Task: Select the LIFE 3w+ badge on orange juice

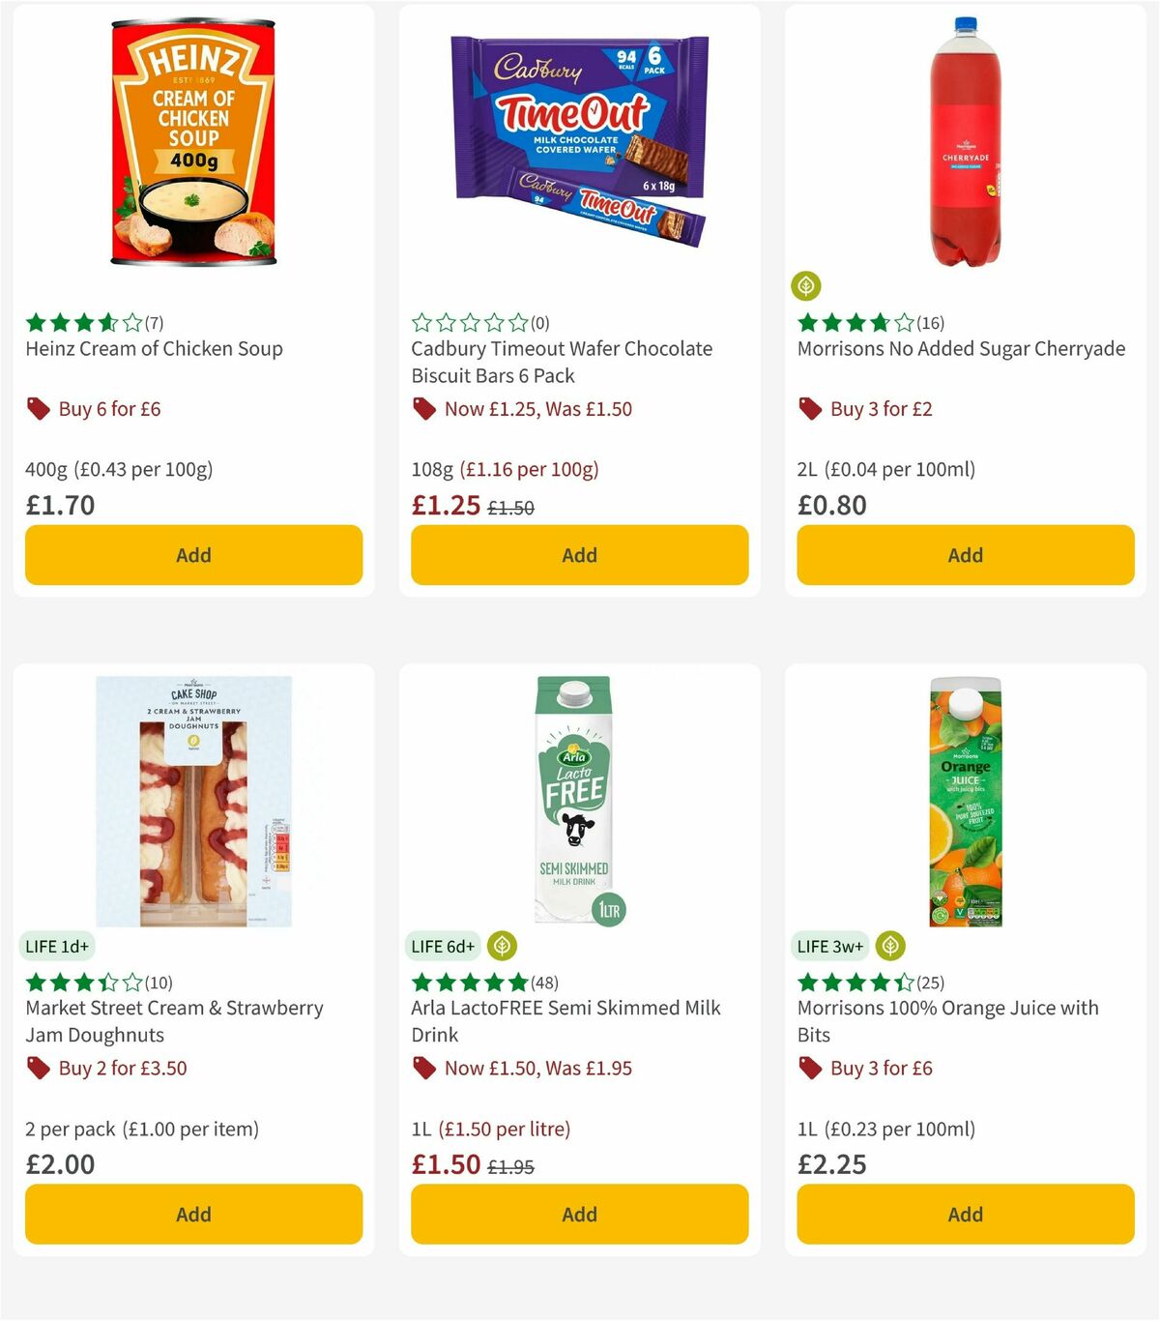Action: click(x=829, y=946)
